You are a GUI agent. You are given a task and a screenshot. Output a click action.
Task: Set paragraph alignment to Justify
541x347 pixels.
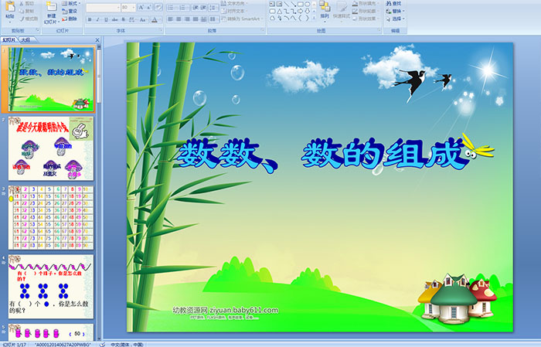click(196, 19)
